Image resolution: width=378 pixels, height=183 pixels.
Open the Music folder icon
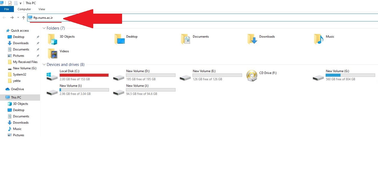pyautogui.click(x=319, y=39)
